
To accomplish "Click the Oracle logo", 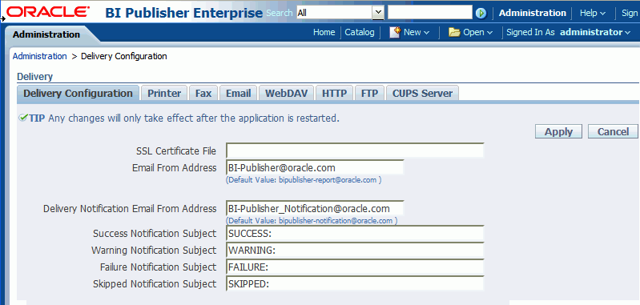I will coord(48,12).
